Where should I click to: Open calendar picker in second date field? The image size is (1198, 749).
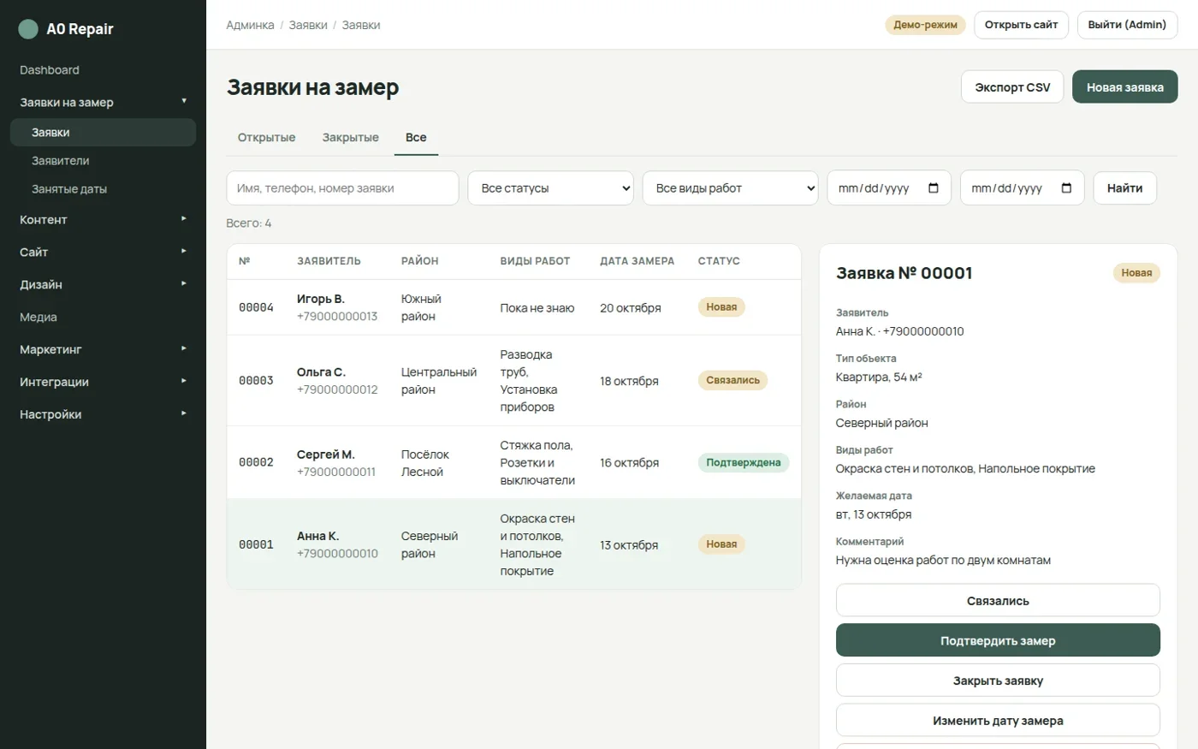(1066, 188)
